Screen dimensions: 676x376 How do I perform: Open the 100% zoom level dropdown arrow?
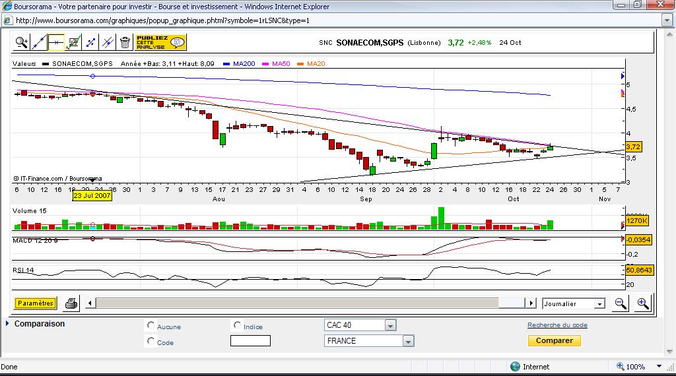click(x=659, y=367)
